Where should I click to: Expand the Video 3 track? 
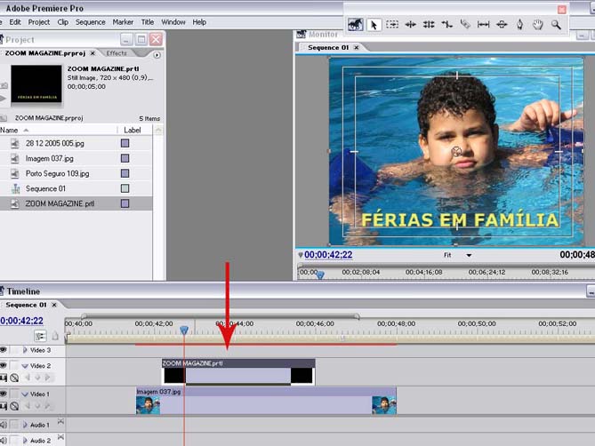[x=25, y=351]
